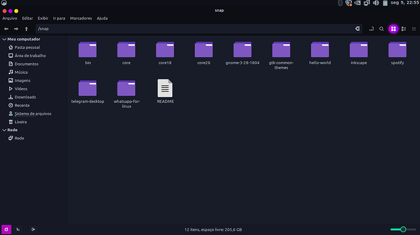Select the core folder
The image size is (420, 235).
click(x=126, y=50)
